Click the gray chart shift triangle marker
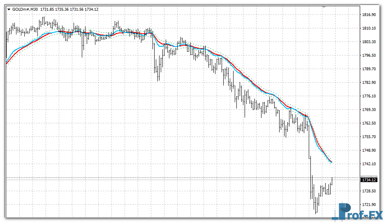This screenshot has width=384, height=222. point(324,7)
